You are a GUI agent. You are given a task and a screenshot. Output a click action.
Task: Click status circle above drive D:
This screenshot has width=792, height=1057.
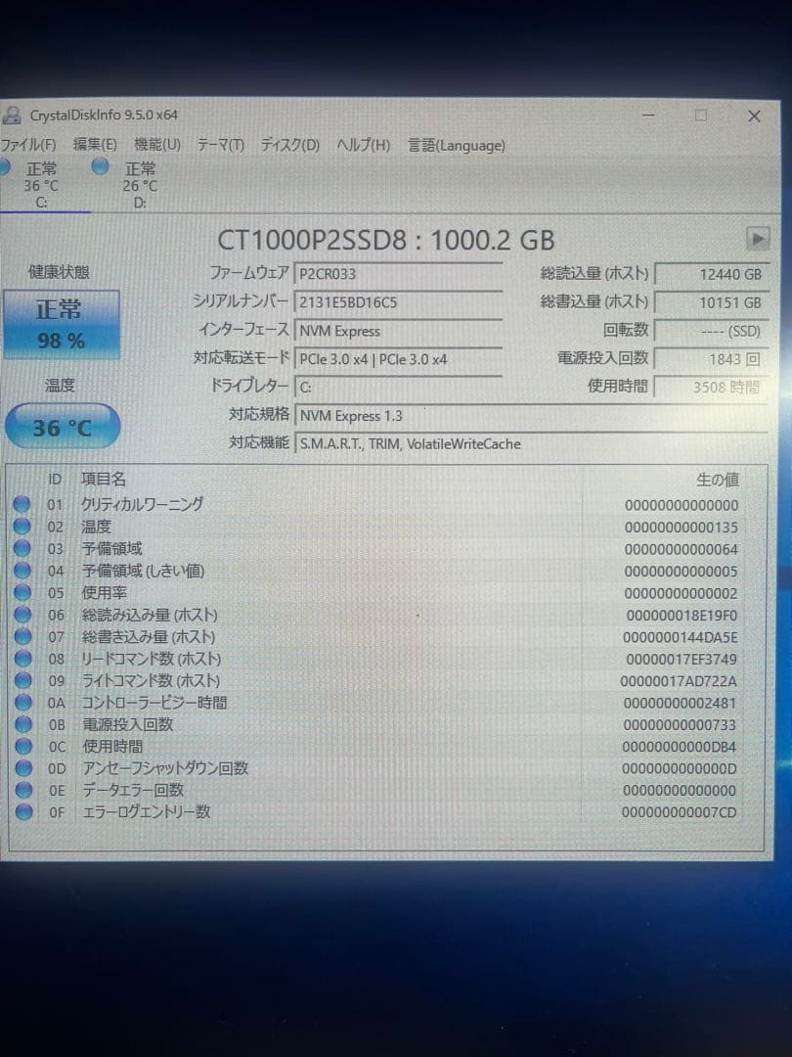coord(99,167)
